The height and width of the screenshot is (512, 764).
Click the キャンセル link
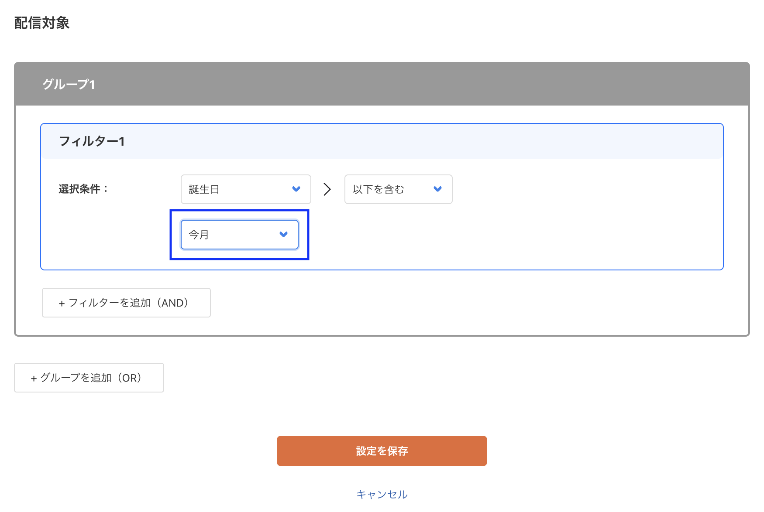(x=382, y=494)
